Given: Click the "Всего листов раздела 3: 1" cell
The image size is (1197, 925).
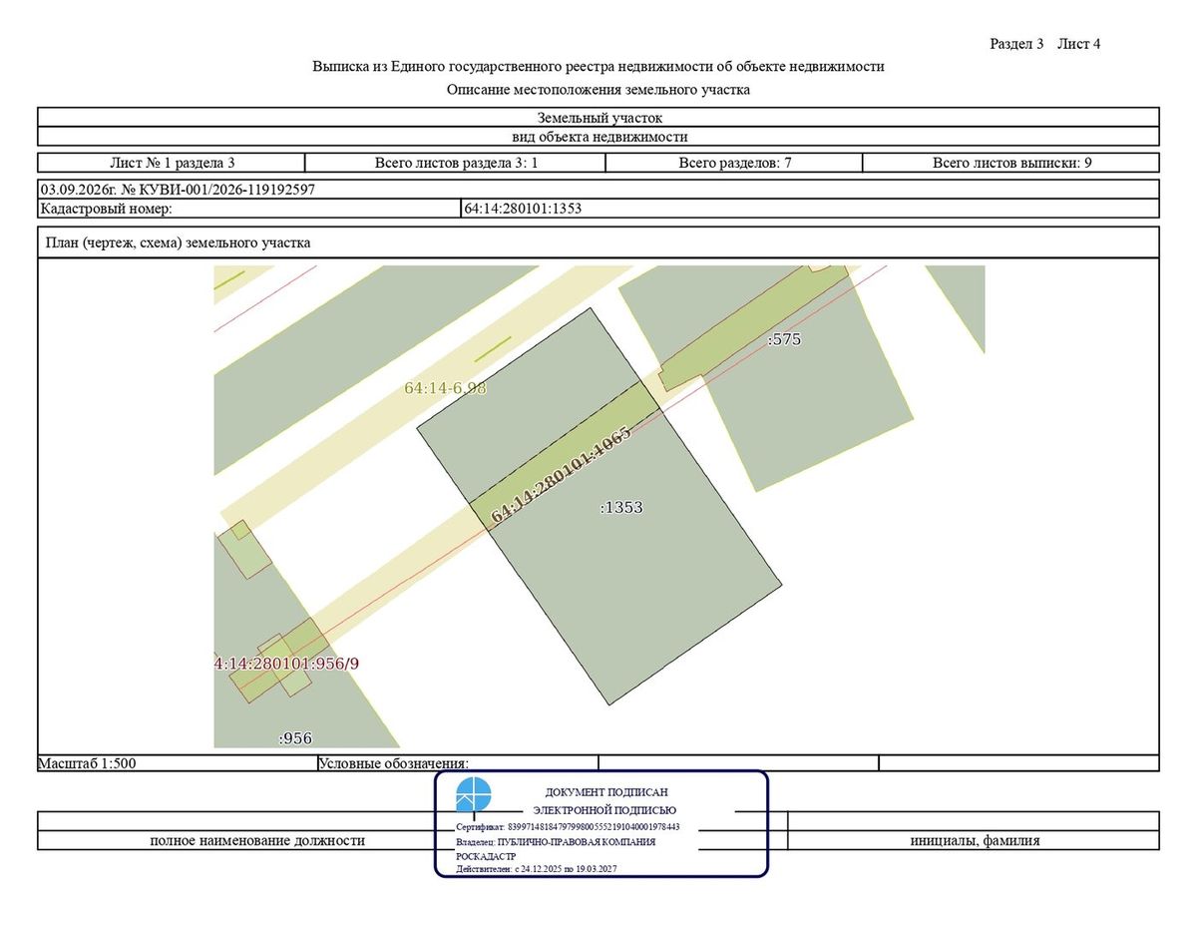Looking at the screenshot, I should pos(457,163).
